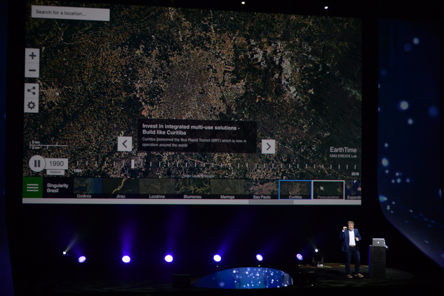The image size is (444, 296).
Task: Open the settings gear icon
Action: coord(31,106)
